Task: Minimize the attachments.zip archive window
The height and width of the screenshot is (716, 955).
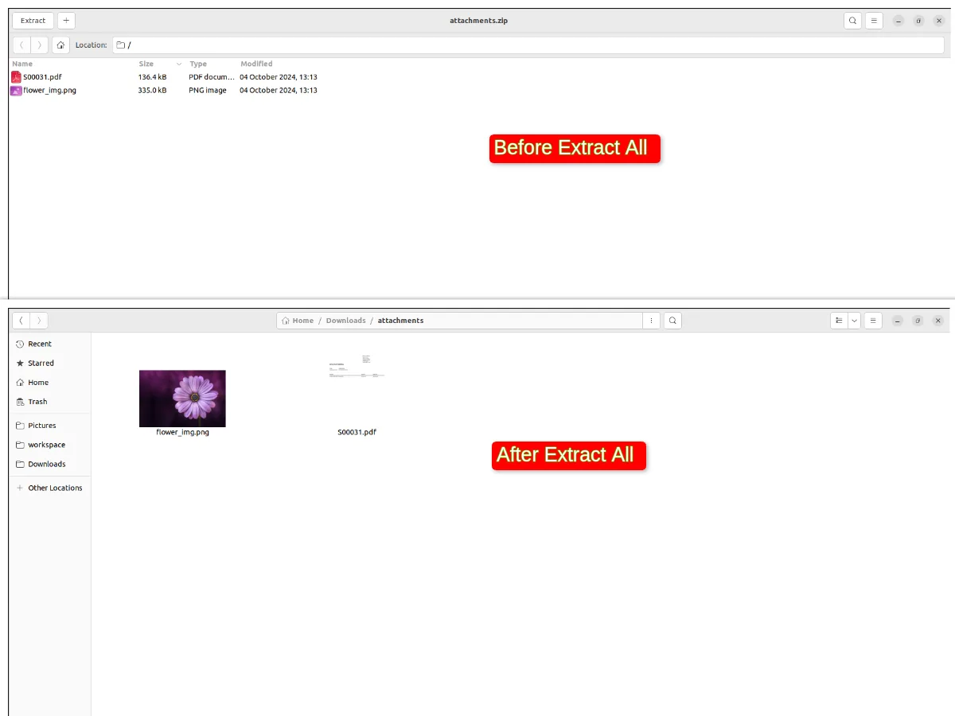Action: [x=898, y=21]
